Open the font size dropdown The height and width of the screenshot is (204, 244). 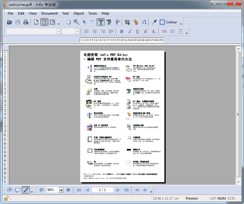tap(77, 31)
